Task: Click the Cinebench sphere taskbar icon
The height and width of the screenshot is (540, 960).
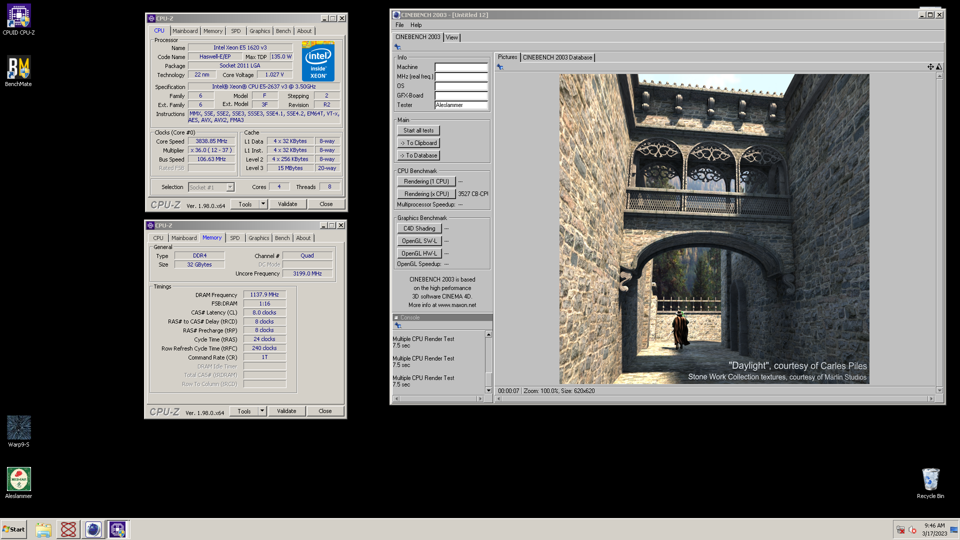Action: point(93,529)
